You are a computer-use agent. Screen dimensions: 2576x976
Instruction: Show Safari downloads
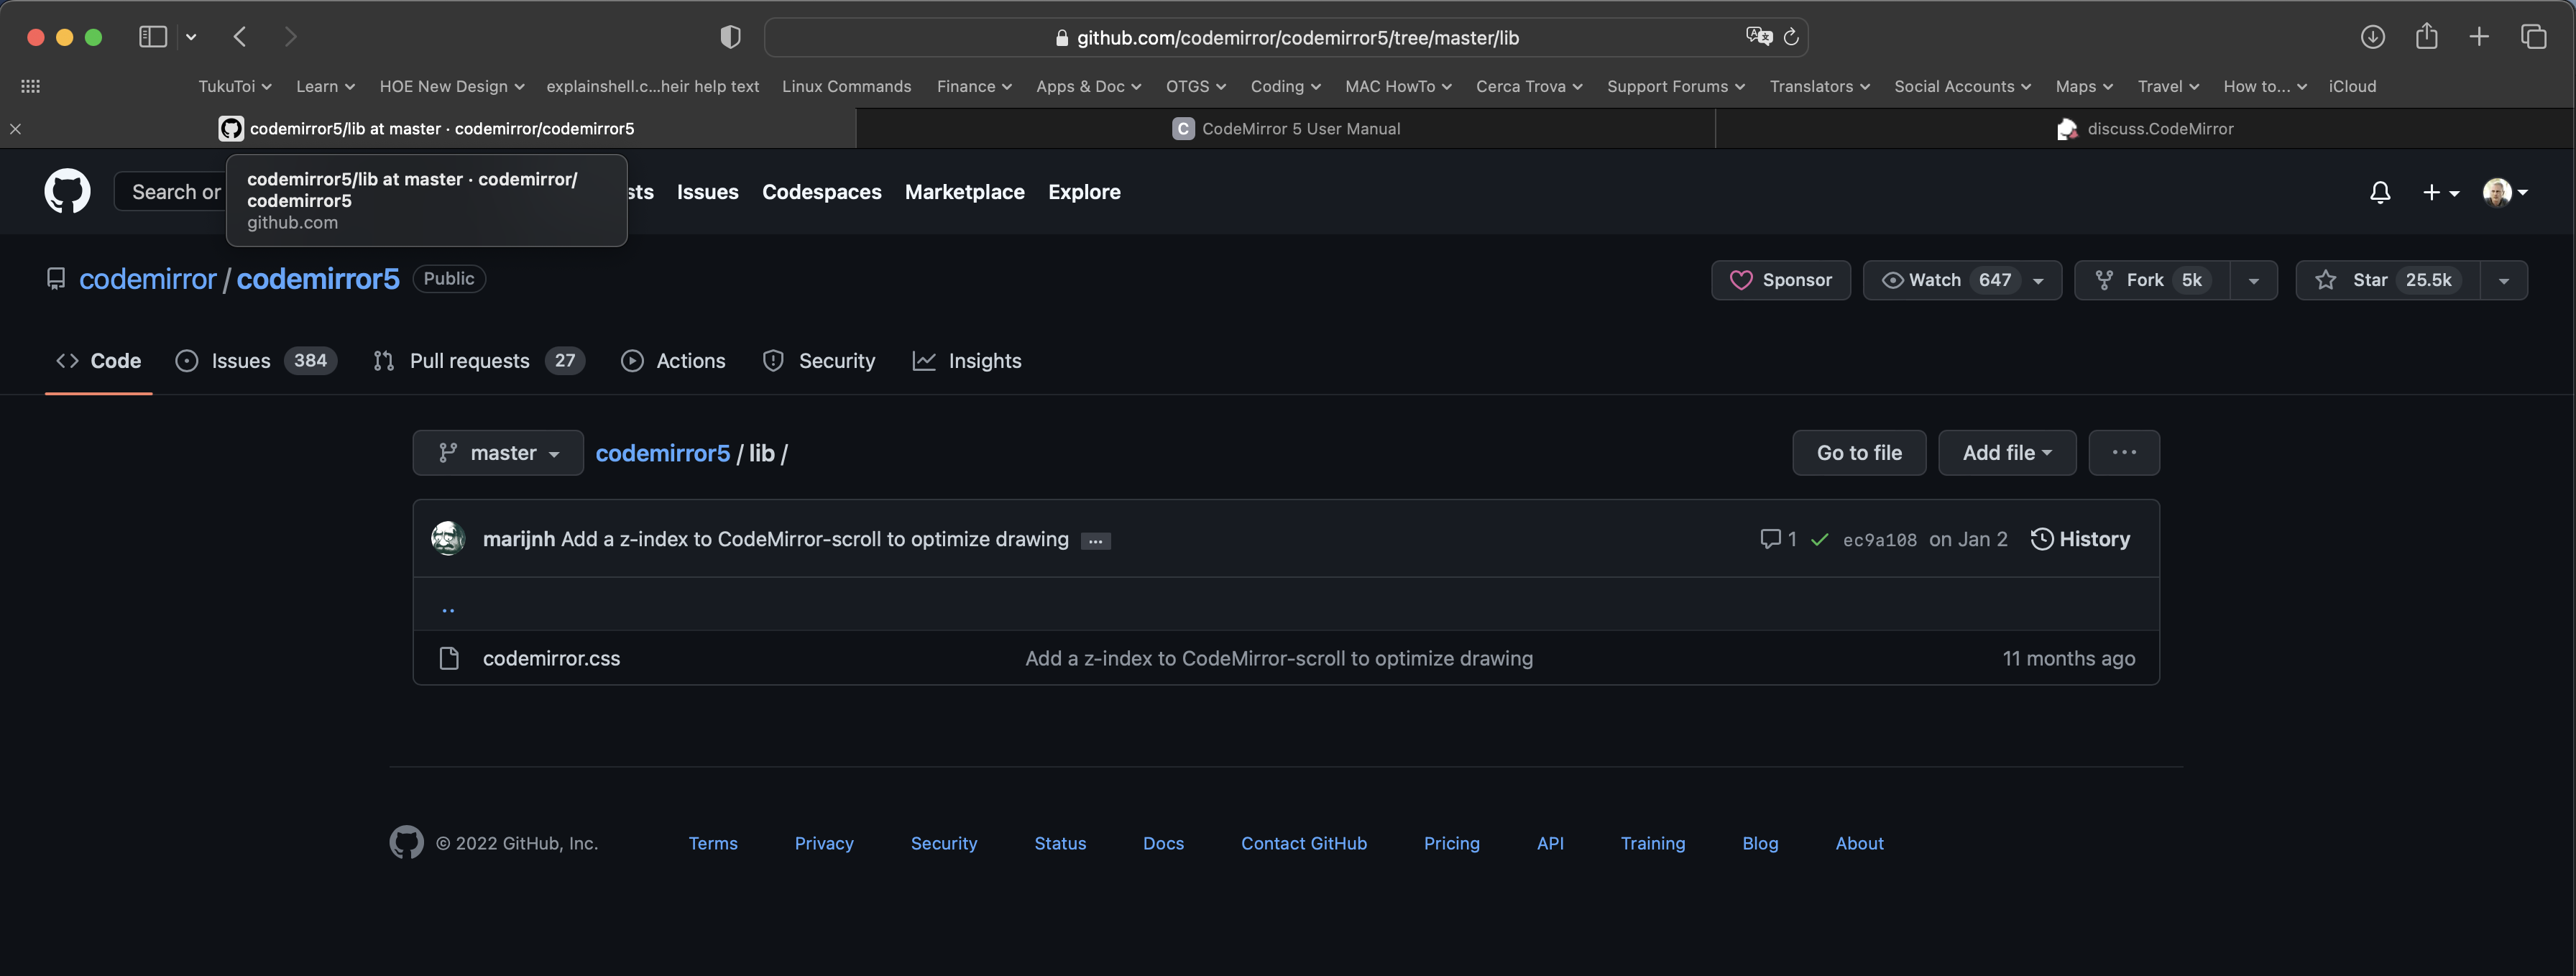(2372, 37)
